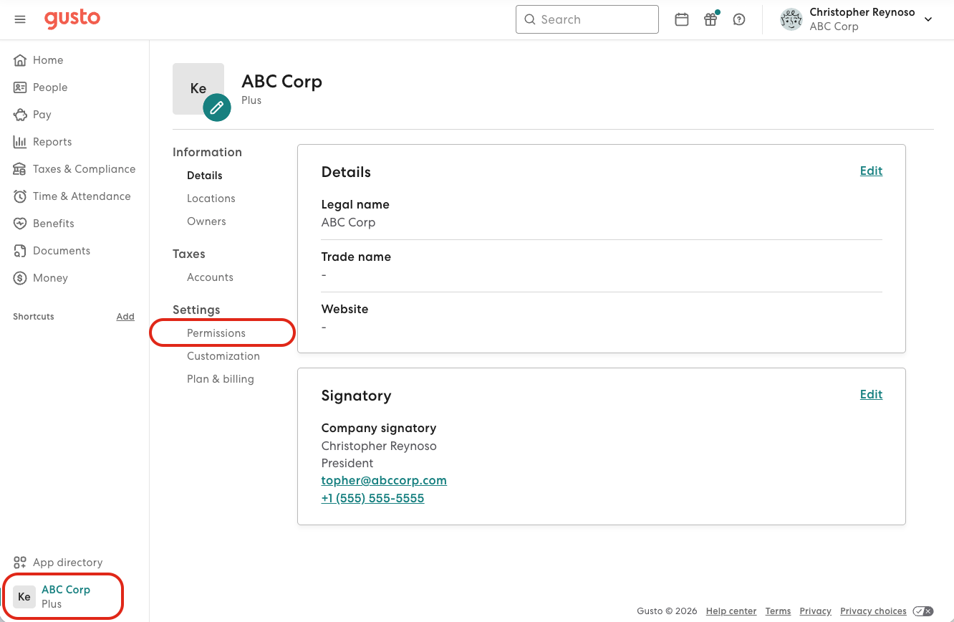Open Taxes & Compliance section
The height and width of the screenshot is (622, 954).
click(74, 169)
